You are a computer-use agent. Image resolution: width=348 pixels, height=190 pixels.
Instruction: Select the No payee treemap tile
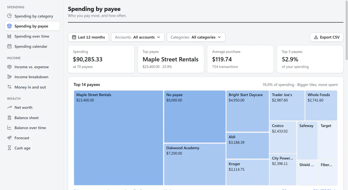[x=195, y=117]
